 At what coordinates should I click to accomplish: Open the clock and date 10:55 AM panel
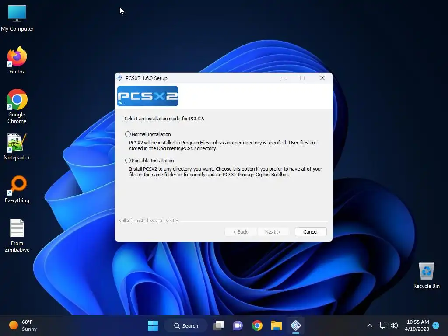click(x=417, y=325)
